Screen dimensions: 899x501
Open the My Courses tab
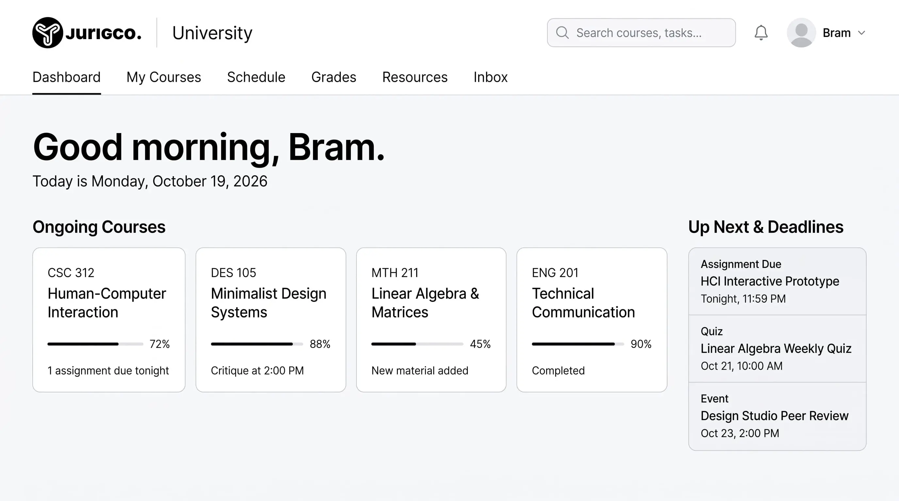coord(164,77)
